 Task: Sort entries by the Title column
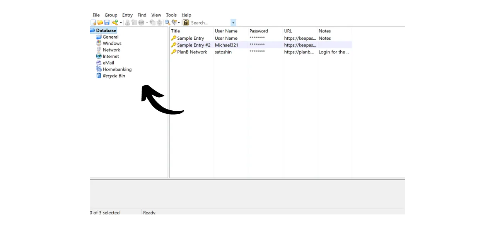(x=175, y=31)
